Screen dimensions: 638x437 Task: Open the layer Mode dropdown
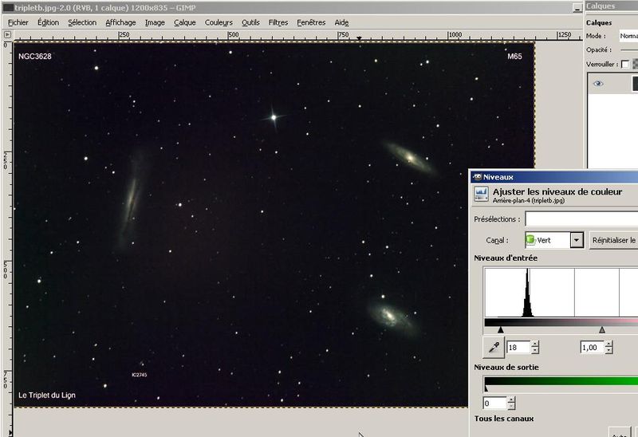click(628, 36)
